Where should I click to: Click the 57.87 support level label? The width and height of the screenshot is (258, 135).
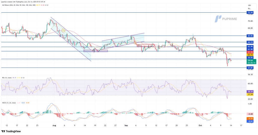pyautogui.click(x=250, y=68)
